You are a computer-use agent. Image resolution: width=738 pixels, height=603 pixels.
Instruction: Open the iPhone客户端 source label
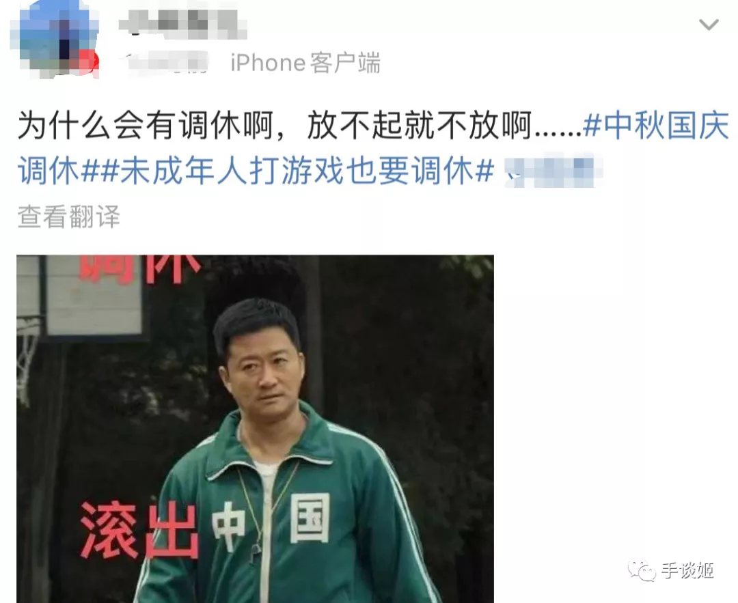coord(305,63)
